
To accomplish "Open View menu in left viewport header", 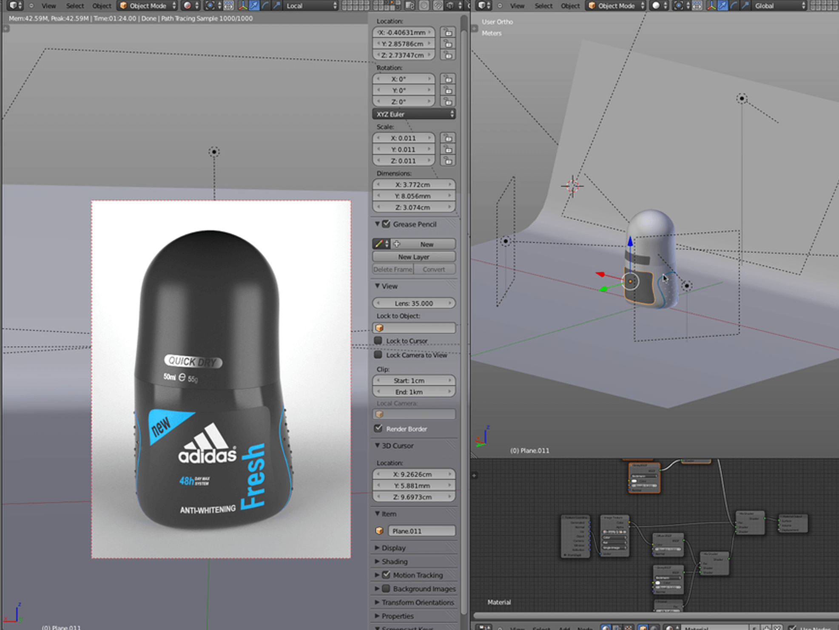I will coord(49,6).
